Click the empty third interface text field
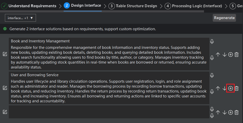243x123 pixels. coord(109,112)
